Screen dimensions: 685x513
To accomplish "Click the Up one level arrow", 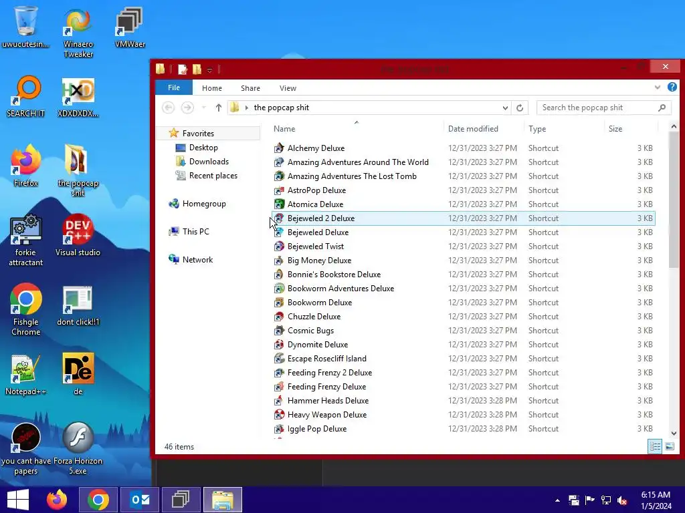I will tap(219, 108).
